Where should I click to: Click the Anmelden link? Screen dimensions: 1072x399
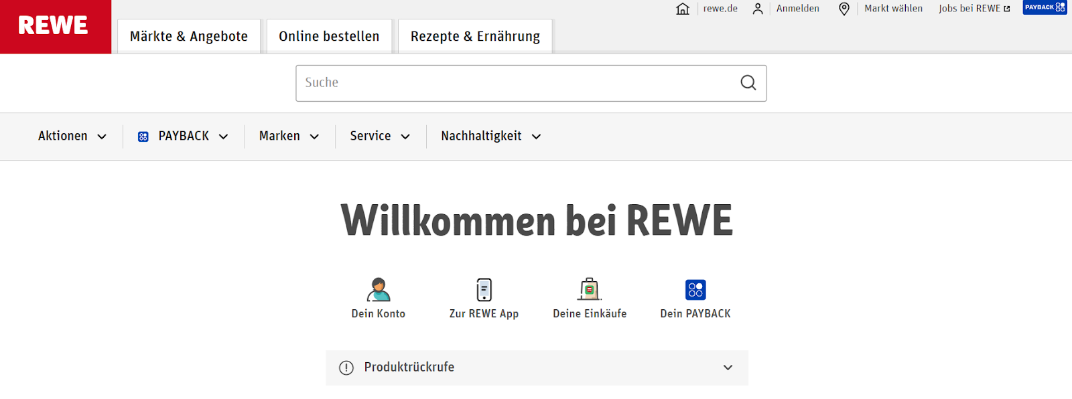797,9
